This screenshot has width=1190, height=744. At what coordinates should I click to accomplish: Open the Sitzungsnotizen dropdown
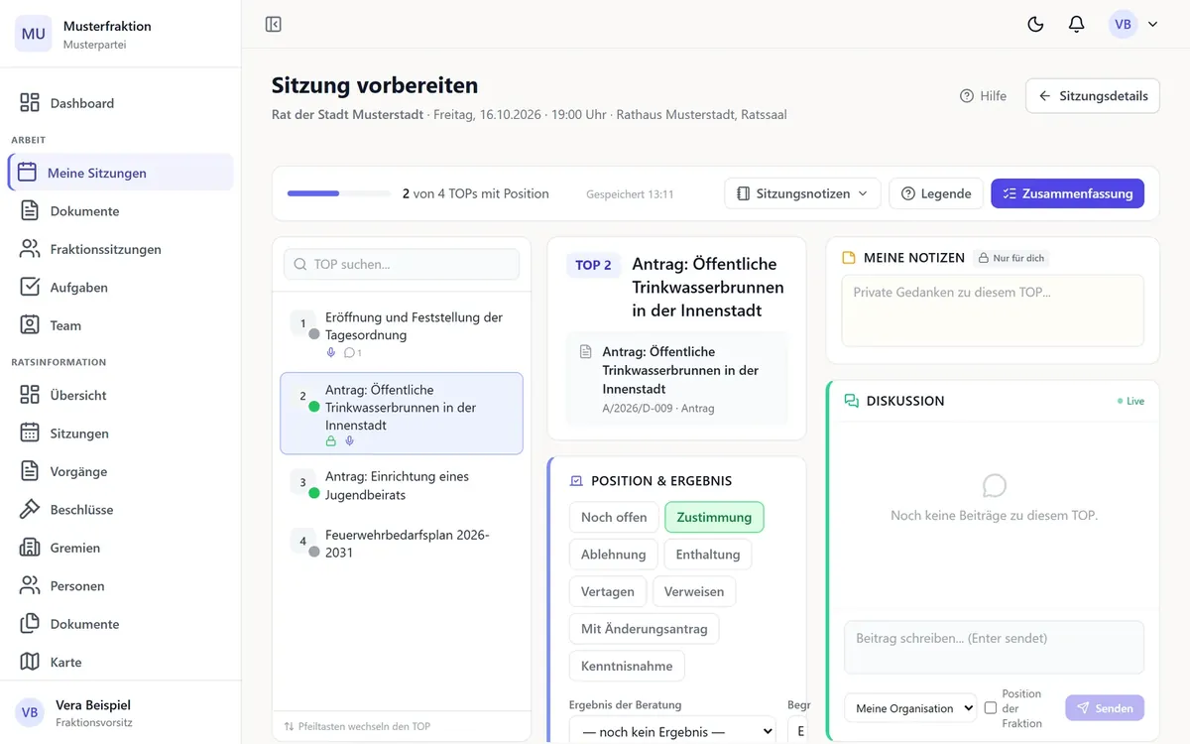pyautogui.click(x=802, y=193)
